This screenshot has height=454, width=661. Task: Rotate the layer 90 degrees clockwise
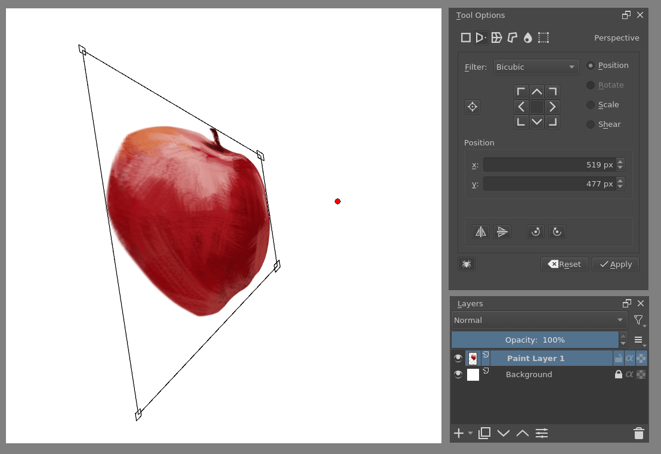(x=557, y=231)
